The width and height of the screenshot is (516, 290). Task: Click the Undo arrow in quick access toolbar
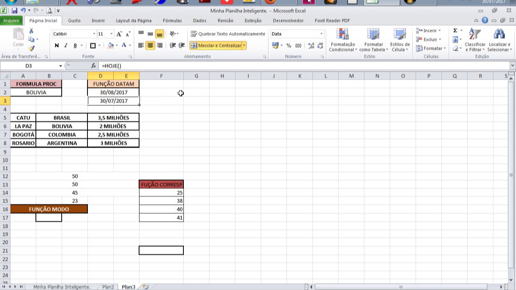[23, 11]
